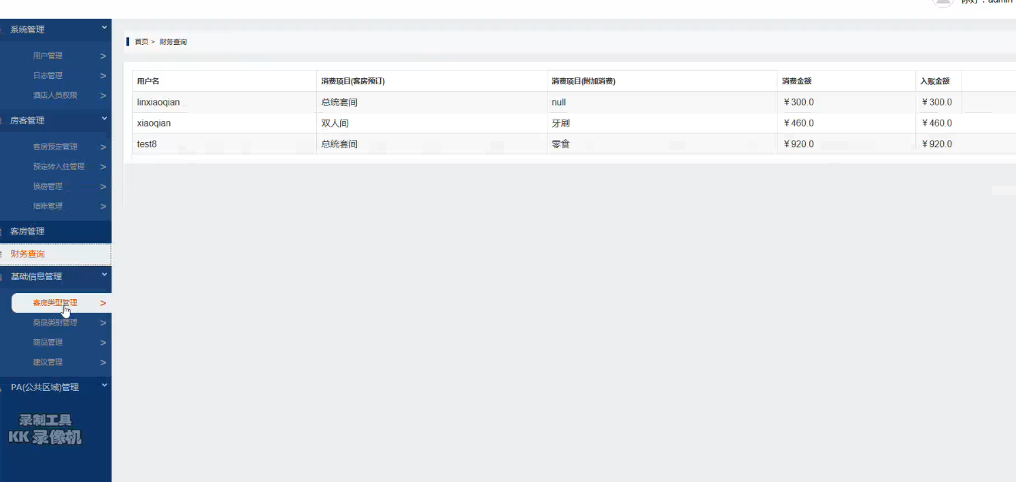
Task: Click 总统套间 in the linxiaoqian row
Action: click(339, 103)
